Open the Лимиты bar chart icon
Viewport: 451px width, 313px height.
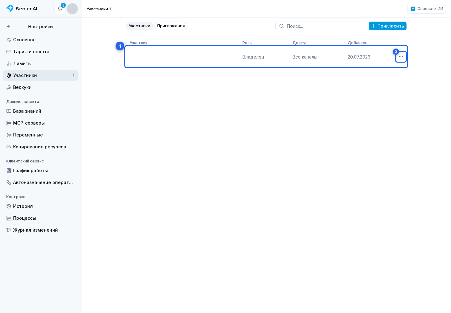point(9,64)
